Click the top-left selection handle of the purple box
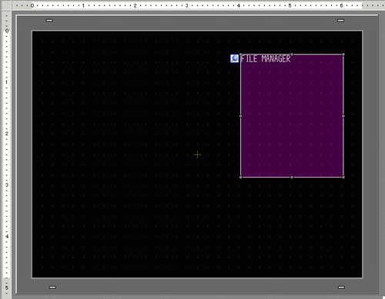 [x=241, y=55]
